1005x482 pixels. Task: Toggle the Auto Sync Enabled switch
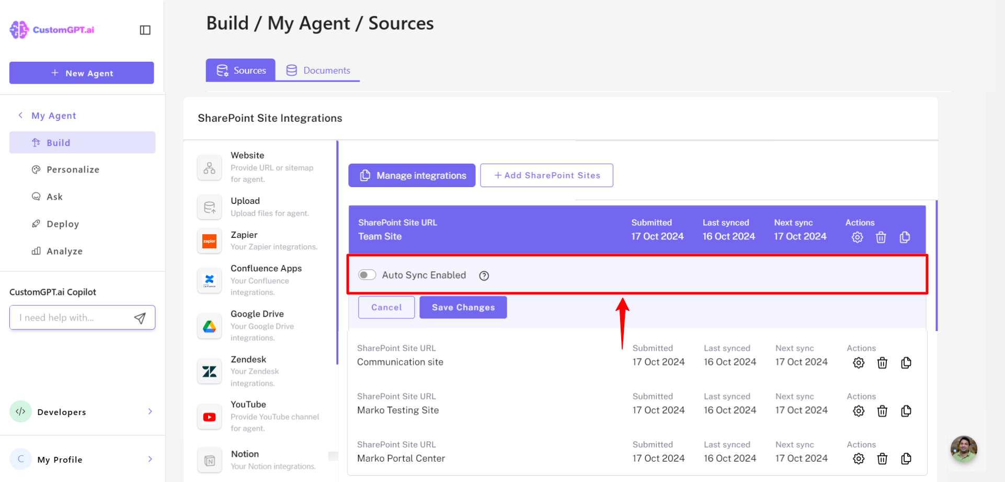coord(367,275)
